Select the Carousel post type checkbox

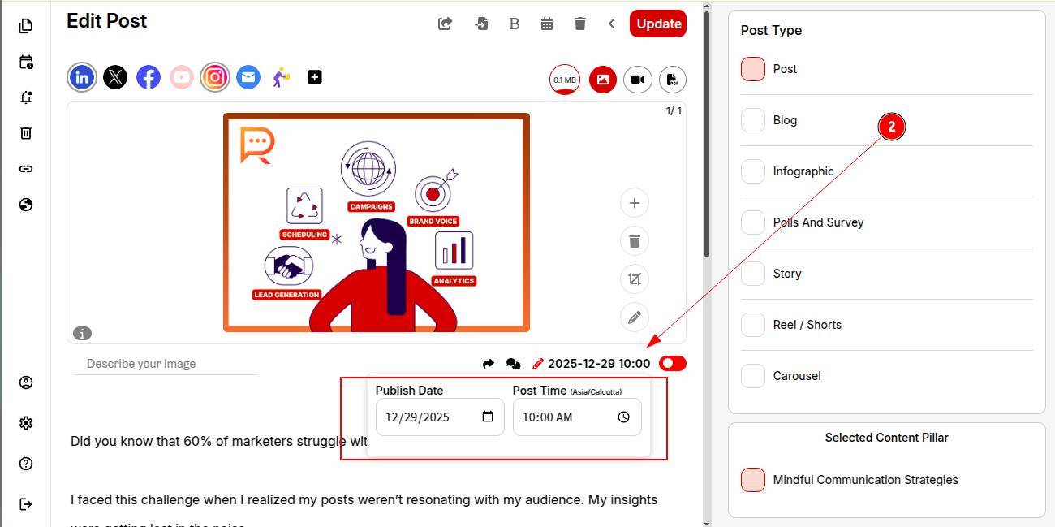[753, 376]
